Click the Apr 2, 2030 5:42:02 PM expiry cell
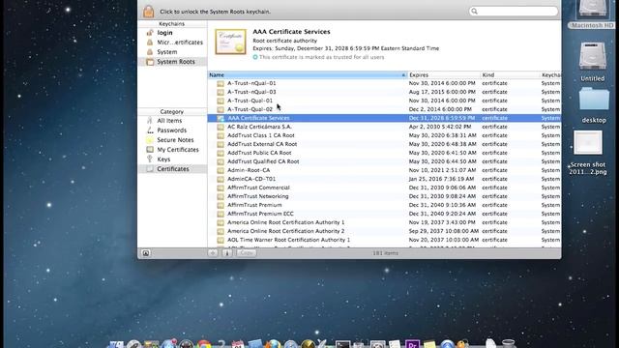This screenshot has width=619, height=348. tap(440, 127)
